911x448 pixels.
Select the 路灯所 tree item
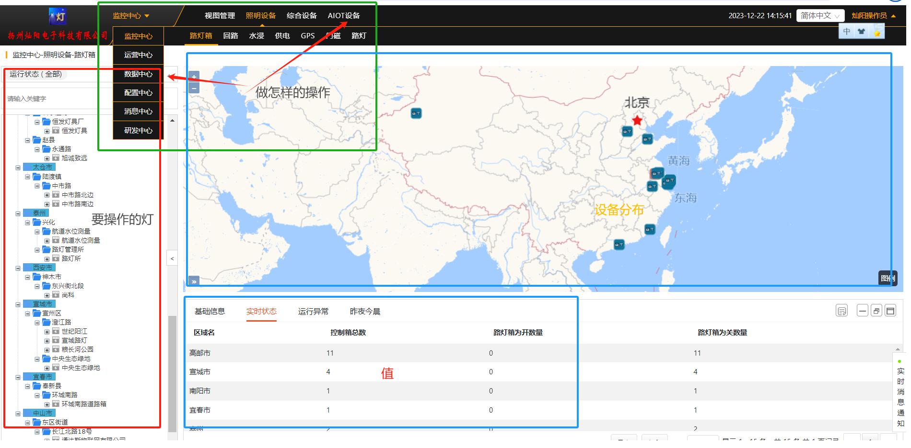point(71,258)
